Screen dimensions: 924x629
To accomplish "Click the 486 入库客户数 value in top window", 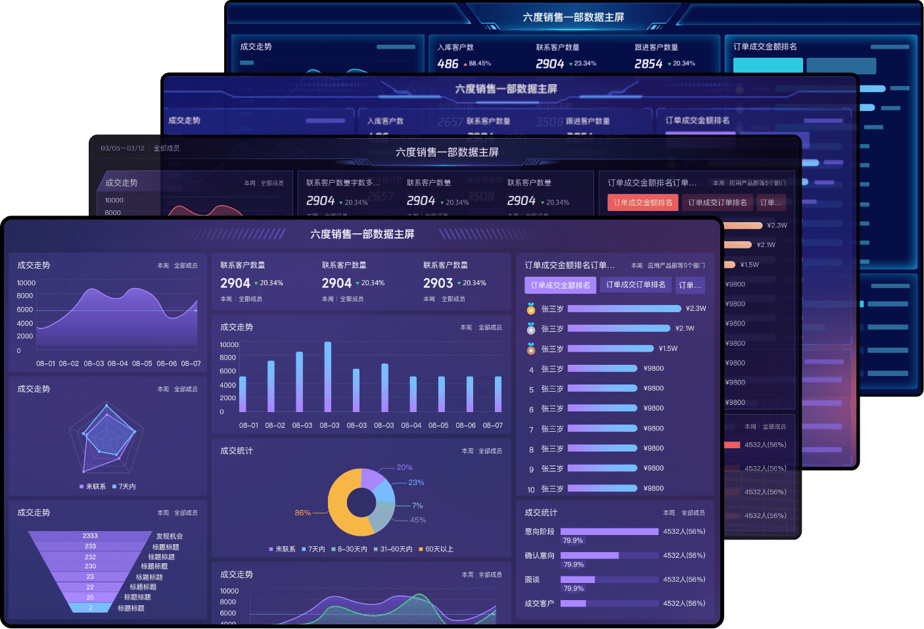I will (x=448, y=64).
